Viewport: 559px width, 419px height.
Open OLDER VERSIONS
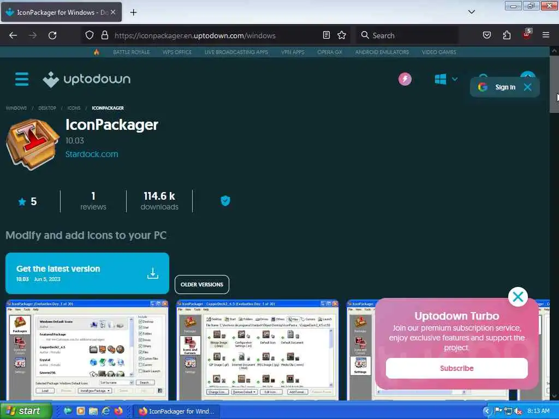202,285
